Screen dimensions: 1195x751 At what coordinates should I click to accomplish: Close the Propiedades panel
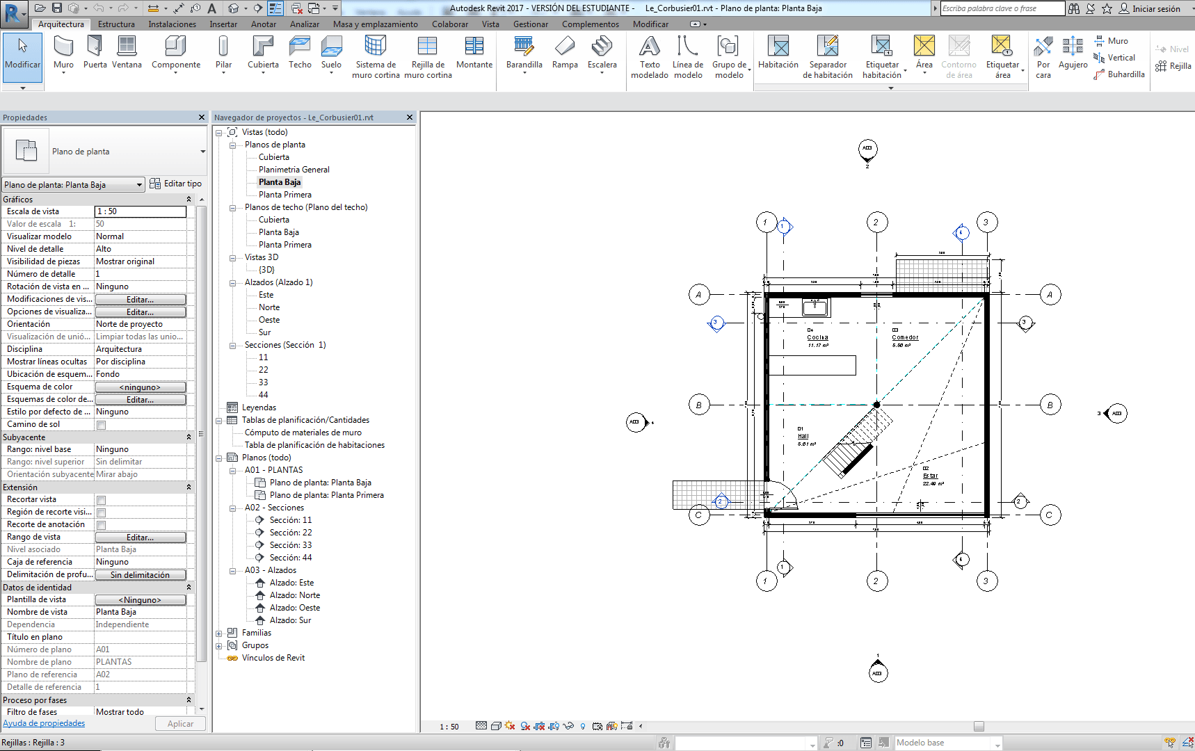[202, 118]
